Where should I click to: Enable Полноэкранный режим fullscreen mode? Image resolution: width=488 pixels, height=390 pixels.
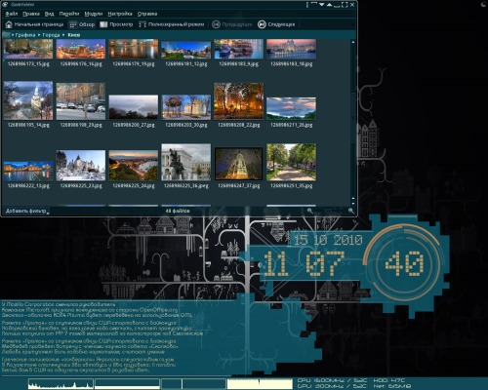tap(172, 24)
